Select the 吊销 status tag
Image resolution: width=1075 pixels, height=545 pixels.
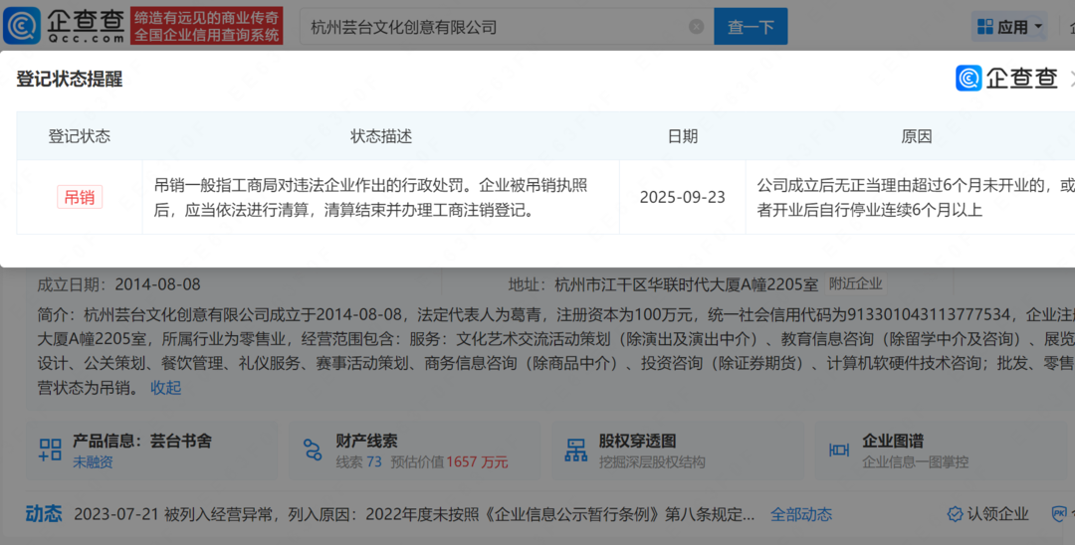80,197
